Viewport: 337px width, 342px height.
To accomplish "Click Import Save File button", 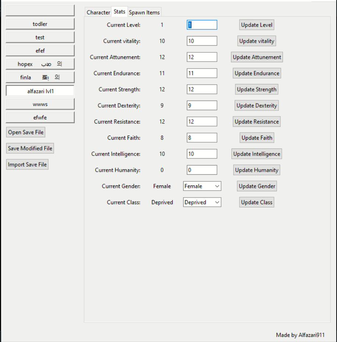I will [x=27, y=164].
